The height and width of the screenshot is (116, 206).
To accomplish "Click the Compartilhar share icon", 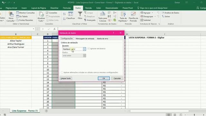I will click(x=198, y=8).
